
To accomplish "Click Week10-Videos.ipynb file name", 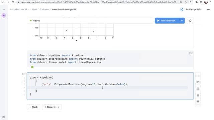I will click(64, 9).
